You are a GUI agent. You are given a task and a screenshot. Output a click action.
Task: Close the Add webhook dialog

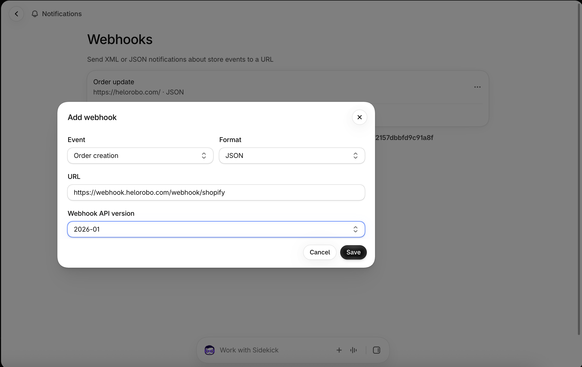359,117
